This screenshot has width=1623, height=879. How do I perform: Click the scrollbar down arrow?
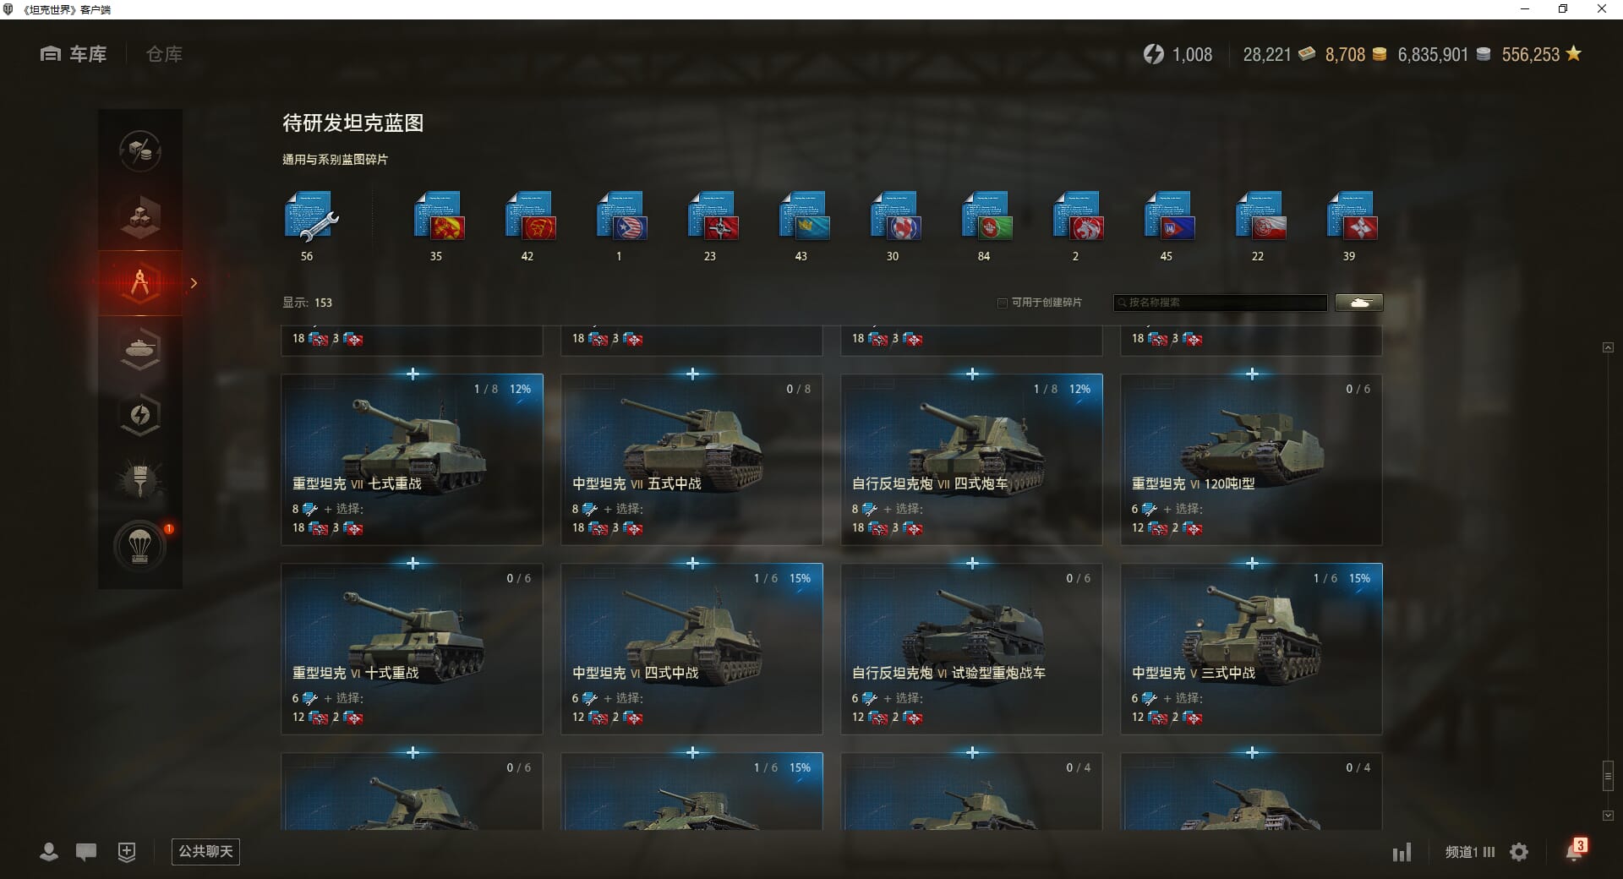tap(1608, 816)
